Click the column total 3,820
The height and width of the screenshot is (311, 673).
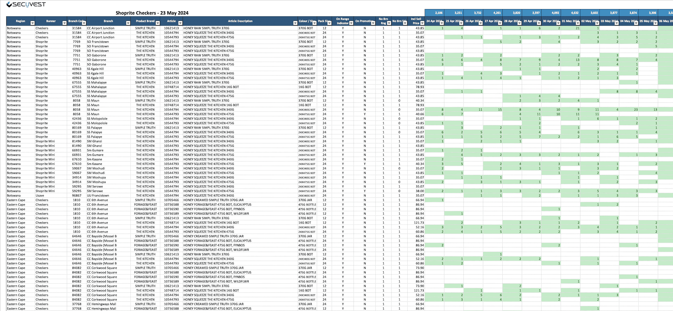coord(517,13)
